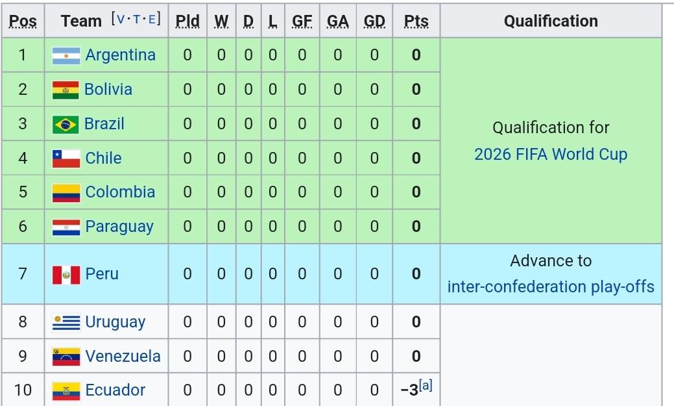Click the Uruguay flag icon
The height and width of the screenshot is (406, 674).
66,322
